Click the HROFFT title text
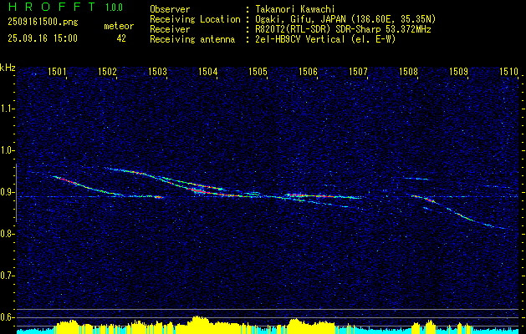This screenshot has height=334, width=526. [52, 7]
